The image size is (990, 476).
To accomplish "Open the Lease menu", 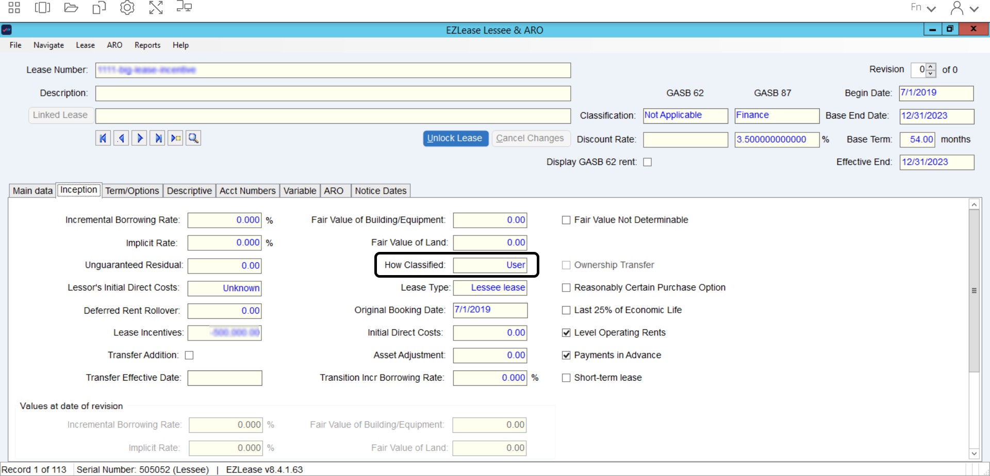I will 85,45.
